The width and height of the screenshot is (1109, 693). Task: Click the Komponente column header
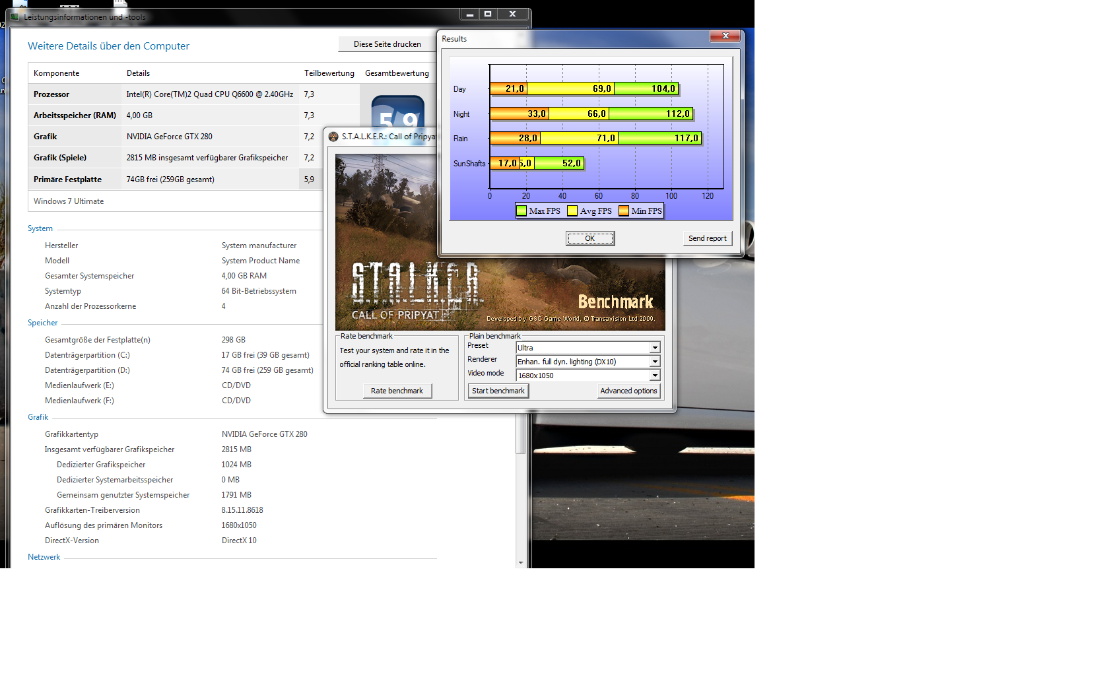point(56,73)
